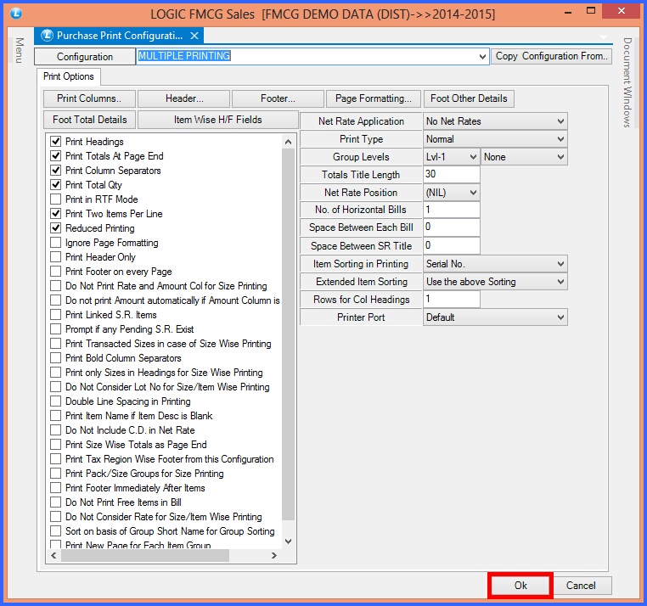Click the vertical scrollbar of options list
Viewport: 647px width, 606px height.
click(288, 339)
